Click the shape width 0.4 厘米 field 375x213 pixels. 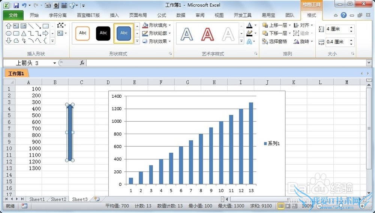[x=337, y=42]
